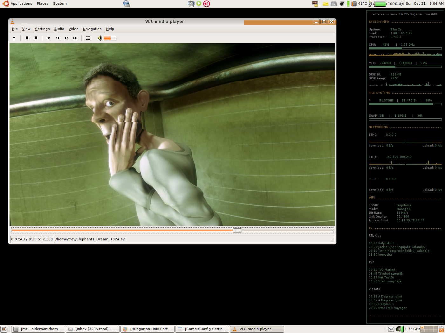Click the yellow folder tray icon
This screenshot has height=333, width=445.
tap(325, 4)
